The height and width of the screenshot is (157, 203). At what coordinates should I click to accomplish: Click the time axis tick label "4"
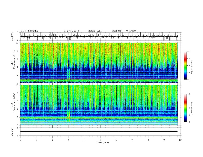click(x=84, y=140)
